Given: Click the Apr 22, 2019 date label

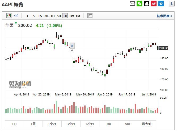Looking at the screenshot, I should (41, 94).
